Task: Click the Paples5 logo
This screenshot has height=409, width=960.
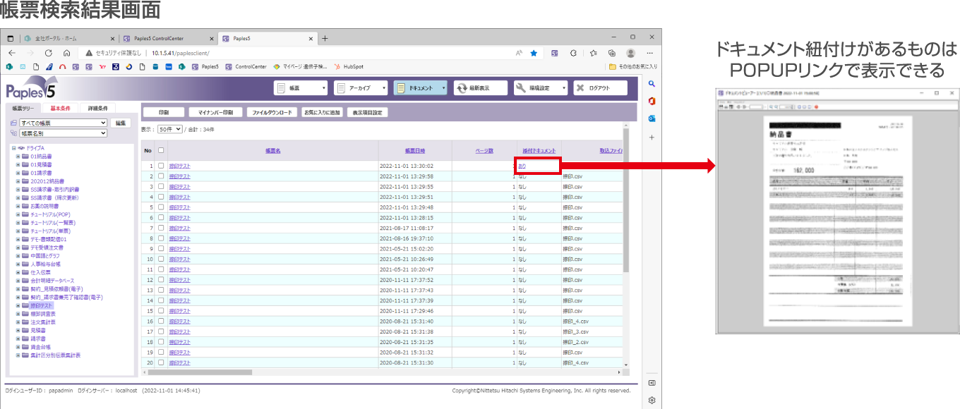Action: click(31, 90)
